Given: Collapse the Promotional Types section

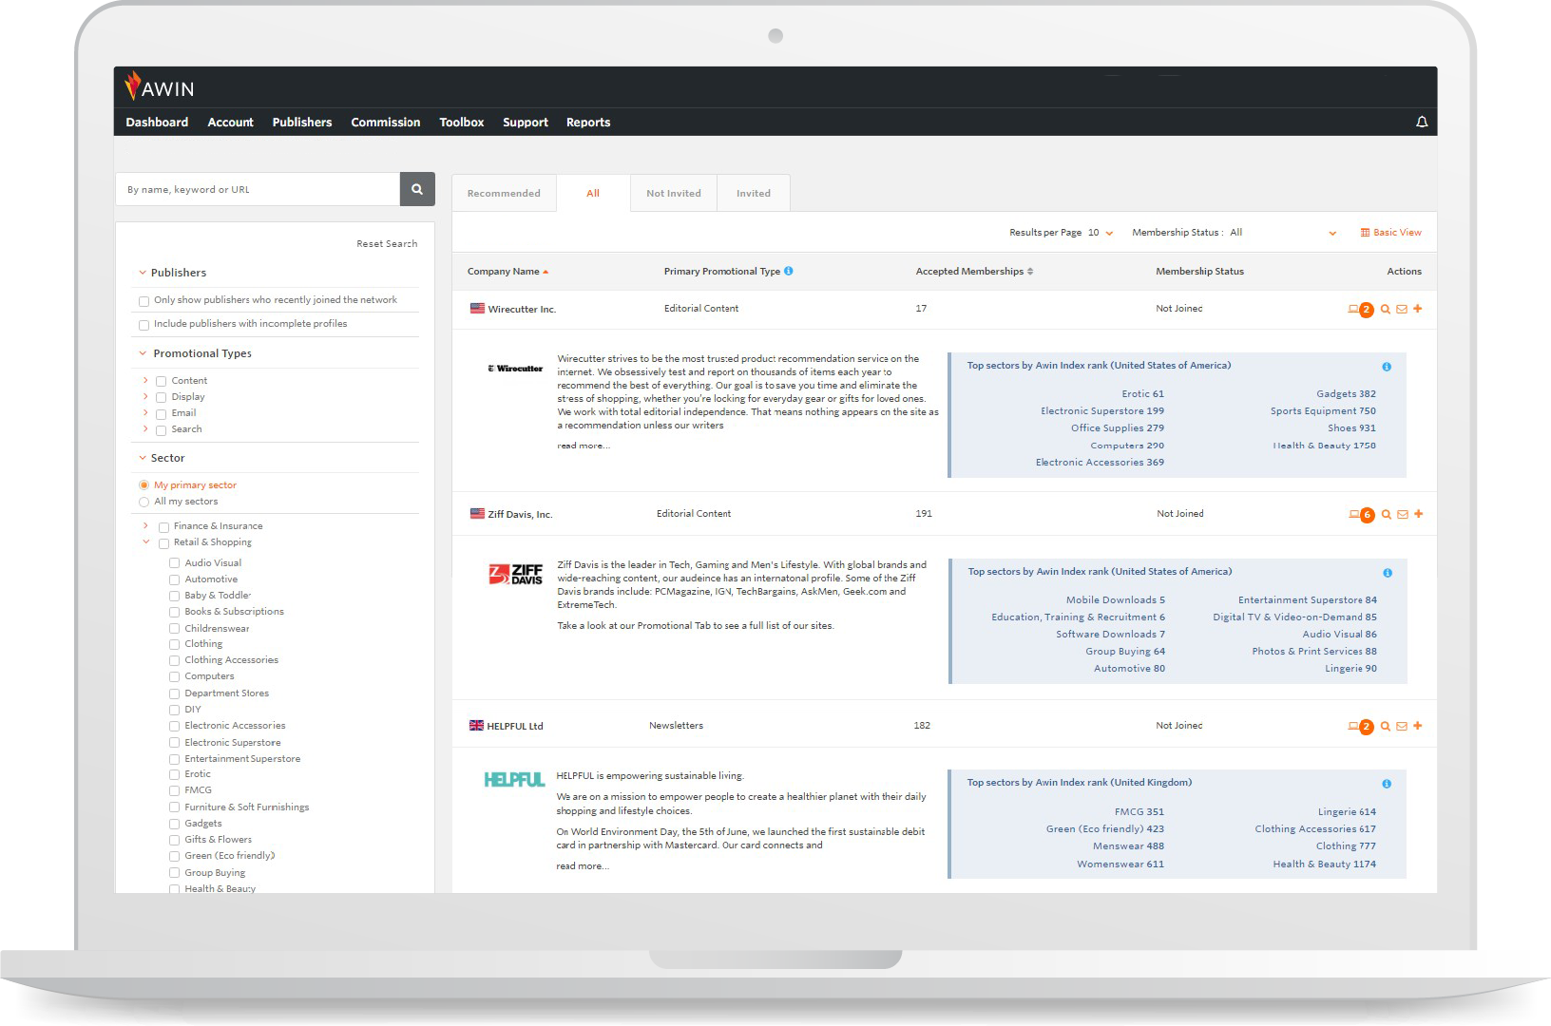Looking at the screenshot, I should 144,353.
